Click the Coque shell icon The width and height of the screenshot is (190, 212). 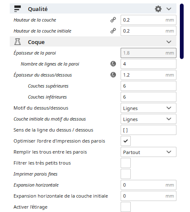tap(17, 42)
